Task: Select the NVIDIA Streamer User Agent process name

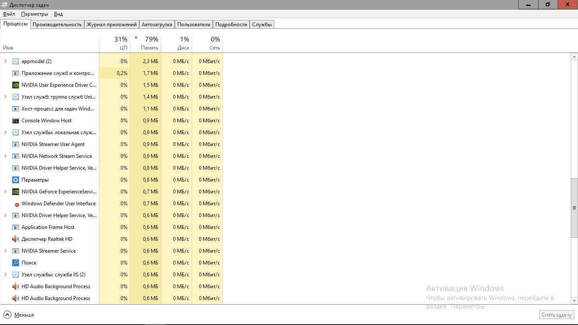Action: [53, 144]
